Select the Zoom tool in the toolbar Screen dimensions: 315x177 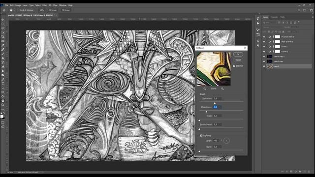tap(3, 105)
